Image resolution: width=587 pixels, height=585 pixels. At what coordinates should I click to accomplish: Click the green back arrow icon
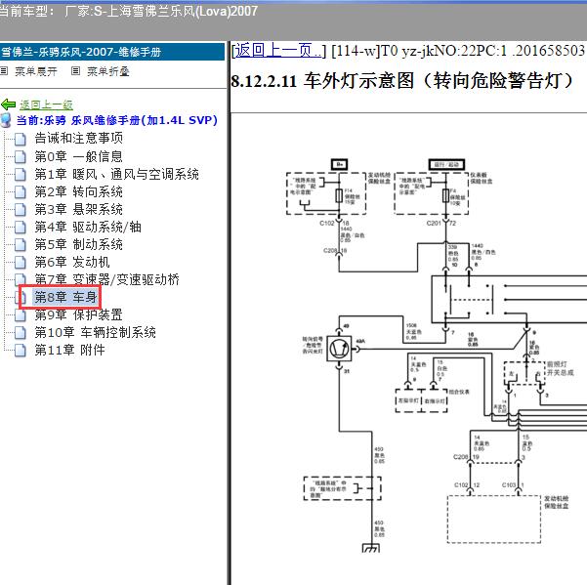[x=8, y=104]
